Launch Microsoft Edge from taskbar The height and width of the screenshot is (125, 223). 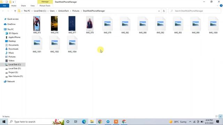(84, 122)
